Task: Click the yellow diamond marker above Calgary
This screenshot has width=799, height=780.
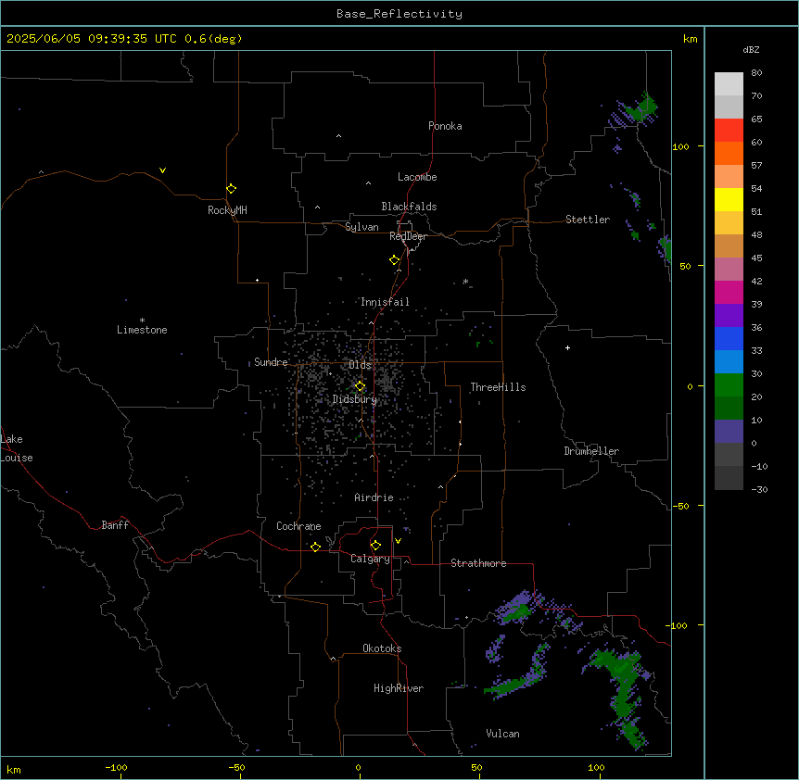Action: pos(375,546)
